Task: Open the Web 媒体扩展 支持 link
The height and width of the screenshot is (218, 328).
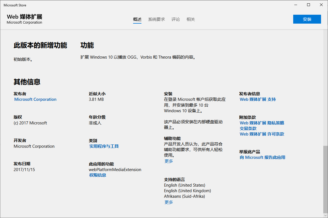Action: tap(258, 99)
